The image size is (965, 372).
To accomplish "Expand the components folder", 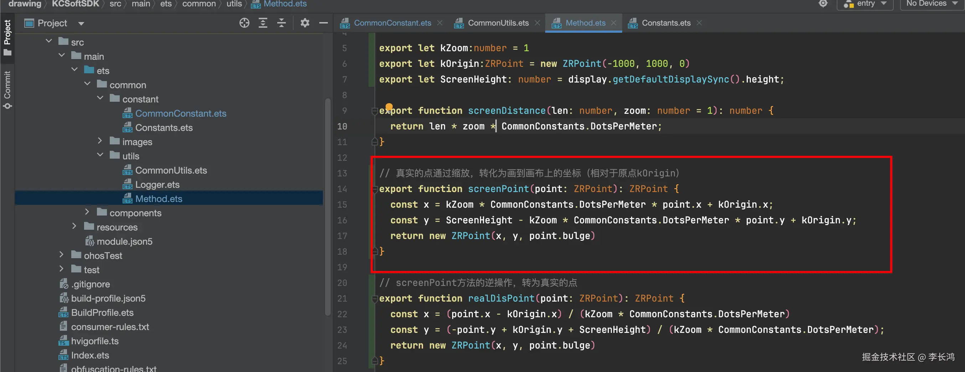I will click(87, 212).
